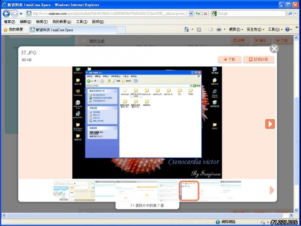Select the 新資料夾 | miiiCasa Space tab
The image size is (301, 226).
pos(73,30)
